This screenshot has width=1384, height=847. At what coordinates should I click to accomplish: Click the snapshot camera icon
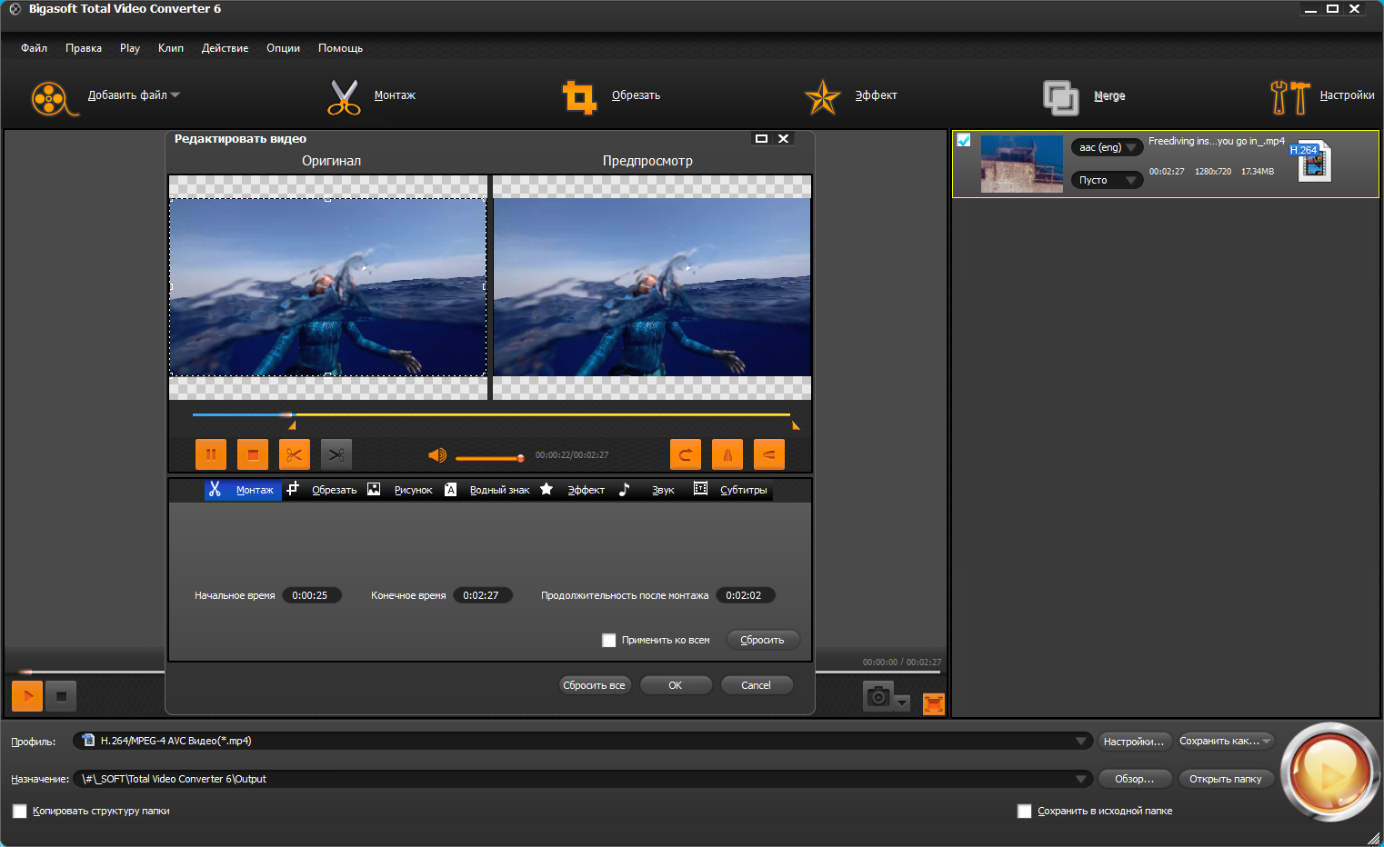(x=878, y=697)
